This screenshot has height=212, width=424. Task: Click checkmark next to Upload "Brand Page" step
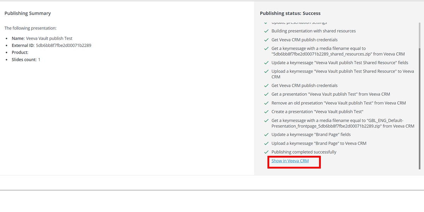click(x=266, y=143)
